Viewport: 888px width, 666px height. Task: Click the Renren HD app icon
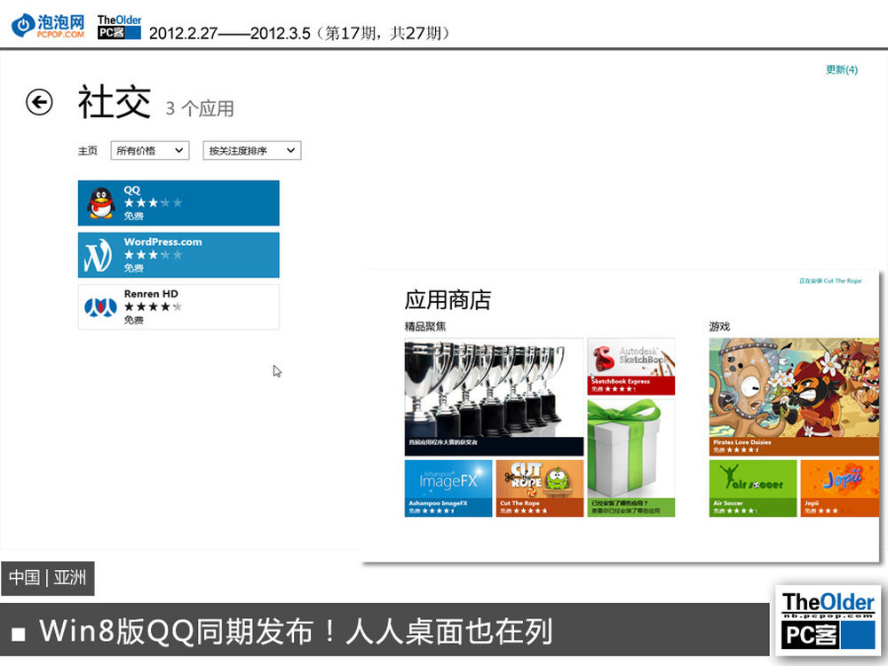tap(100, 307)
